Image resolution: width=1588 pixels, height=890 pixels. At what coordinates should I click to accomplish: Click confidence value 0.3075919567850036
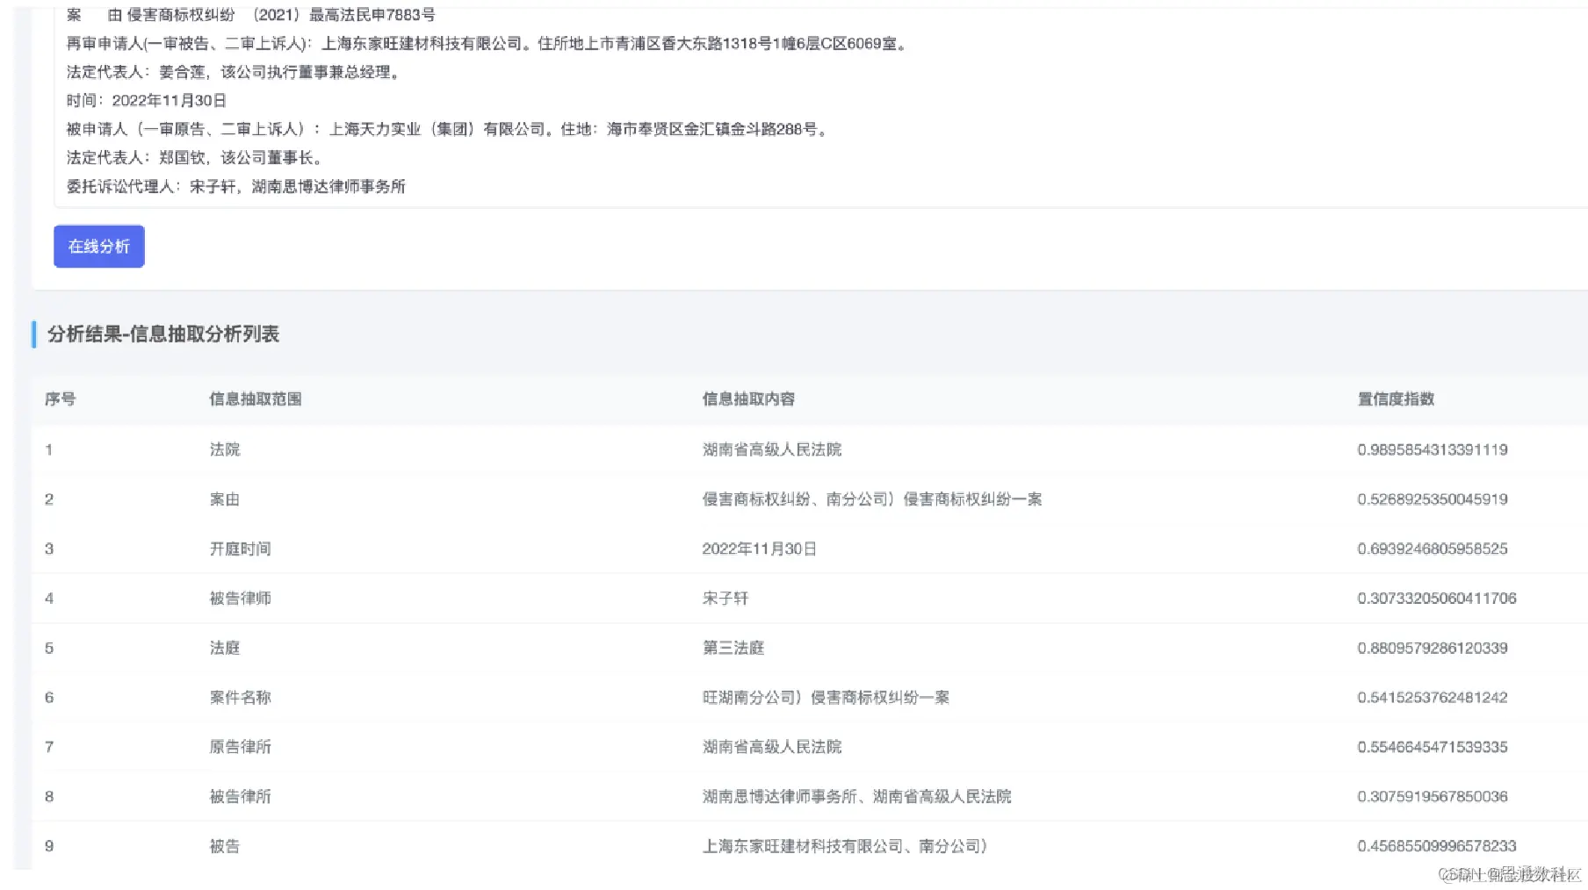1433,797
